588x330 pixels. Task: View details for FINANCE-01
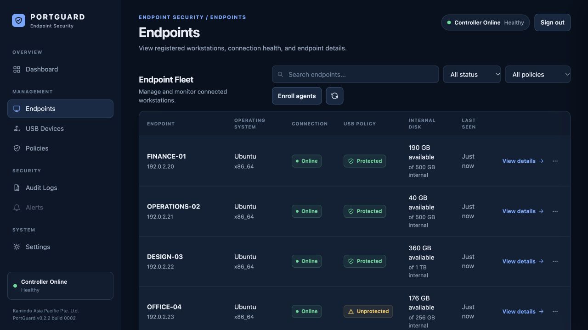(523, 161)
